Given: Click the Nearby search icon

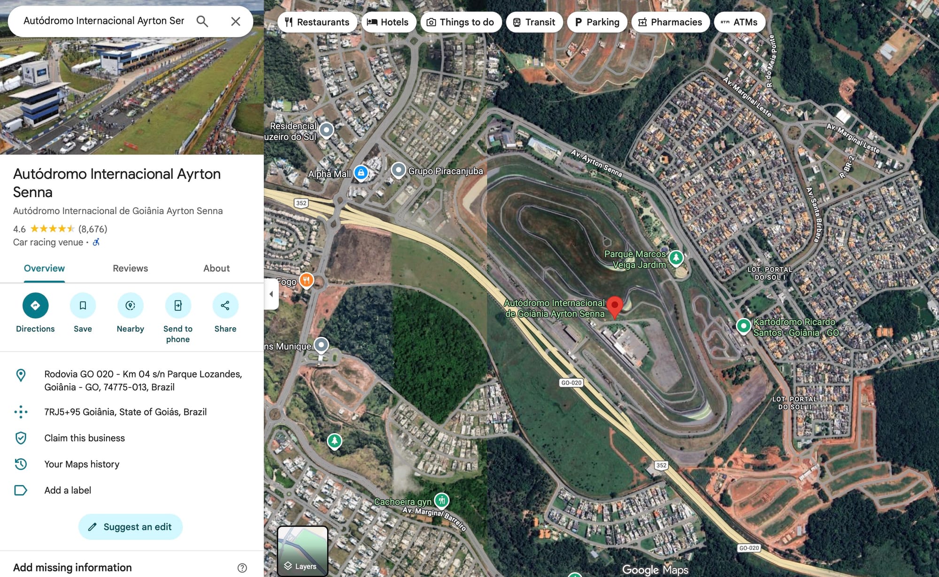Looking at the screenshot, I should (130, 306).
